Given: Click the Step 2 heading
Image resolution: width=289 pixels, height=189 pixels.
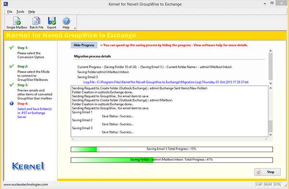Looking at the screenshot, I should (x=23, y=66).
